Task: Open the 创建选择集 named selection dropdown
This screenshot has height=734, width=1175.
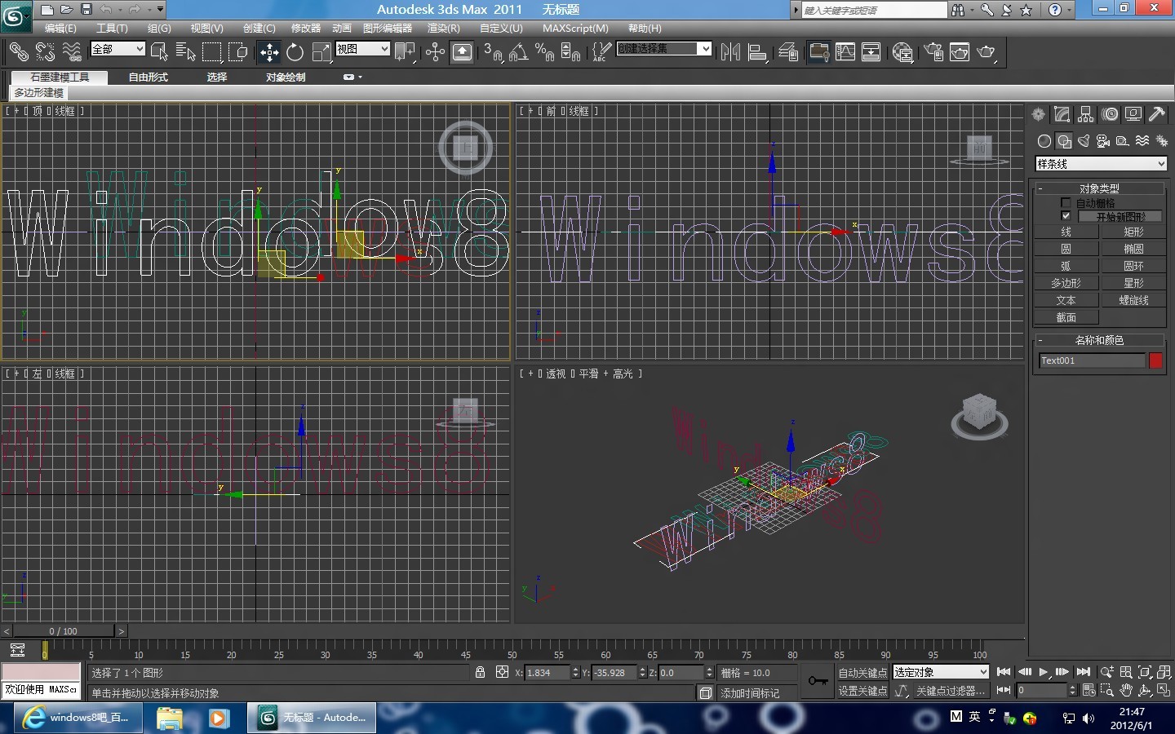Action: [x=663, y=49]
